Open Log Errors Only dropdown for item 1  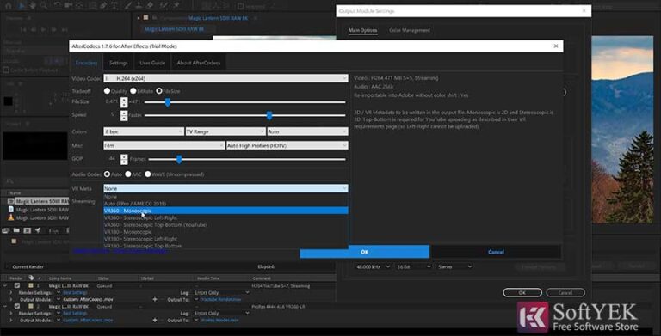[x=221, y=293]
